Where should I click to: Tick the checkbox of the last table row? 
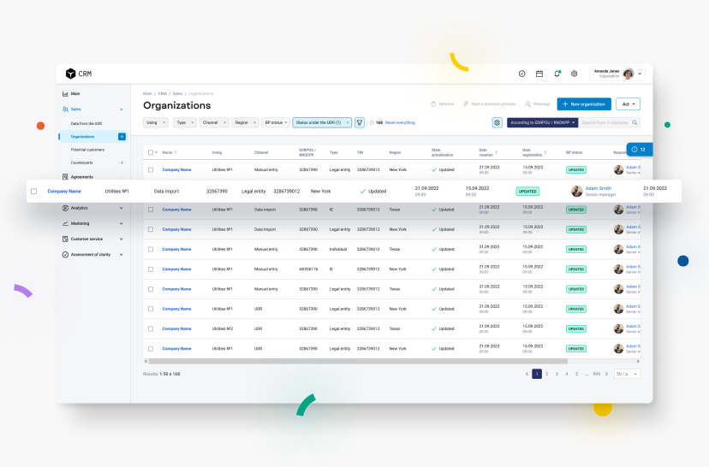pos(150,348)
